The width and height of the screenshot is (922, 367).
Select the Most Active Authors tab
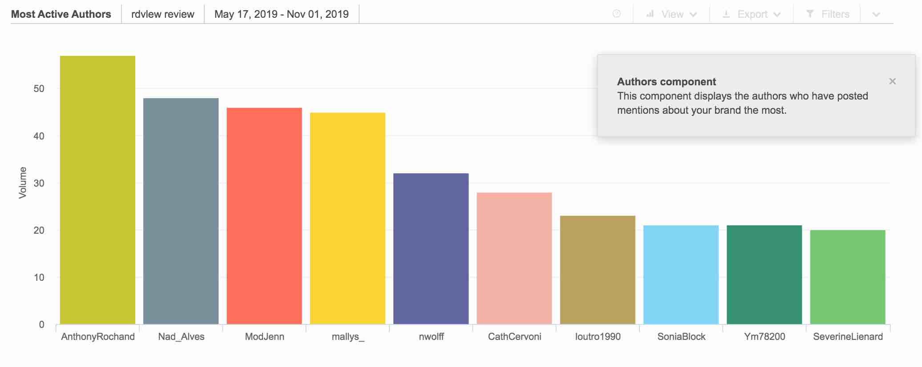click(x=61, y=14)
